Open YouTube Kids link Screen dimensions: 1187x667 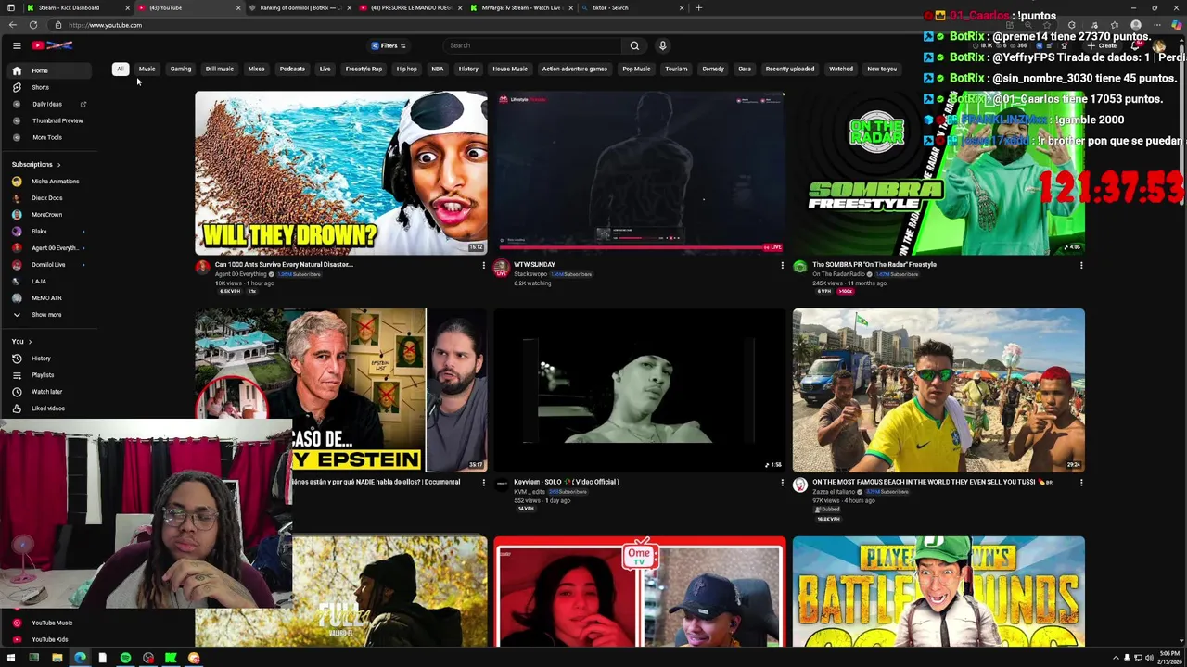coord(50,639)
